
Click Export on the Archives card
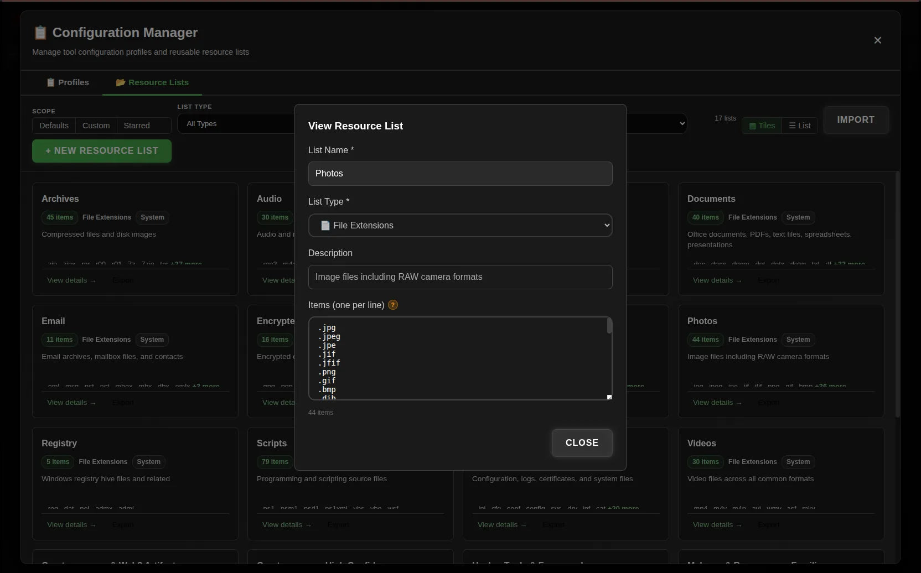123,280
